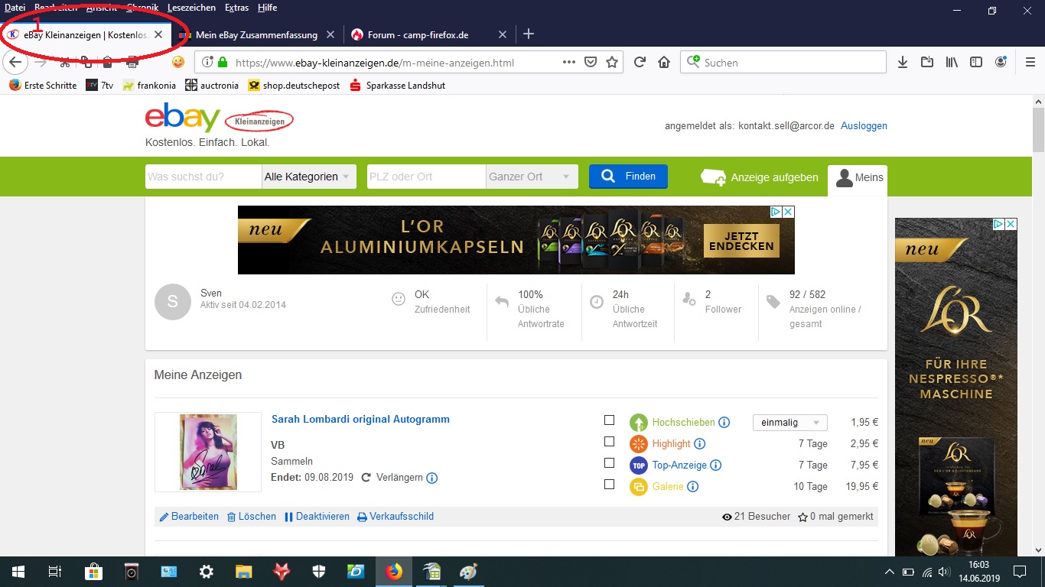
Task: Close the Forum camp-firefox.de tab
Action: click(503, 34)
